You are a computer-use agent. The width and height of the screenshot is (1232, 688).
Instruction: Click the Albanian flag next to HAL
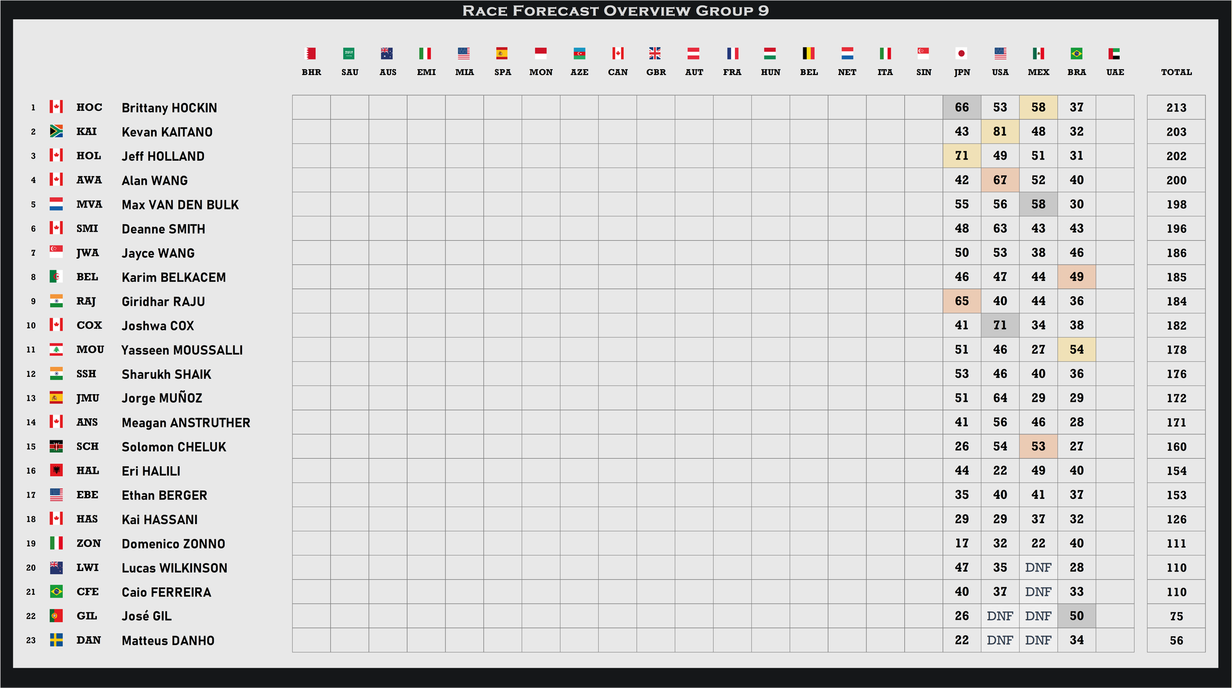[x=56, y=471]
